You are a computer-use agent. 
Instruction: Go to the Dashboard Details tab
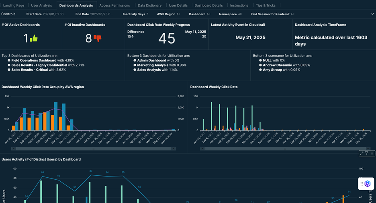tap(208, 5)
